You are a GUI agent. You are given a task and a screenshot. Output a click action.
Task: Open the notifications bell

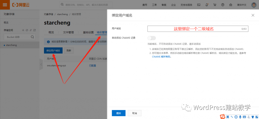tap(207, 5)
